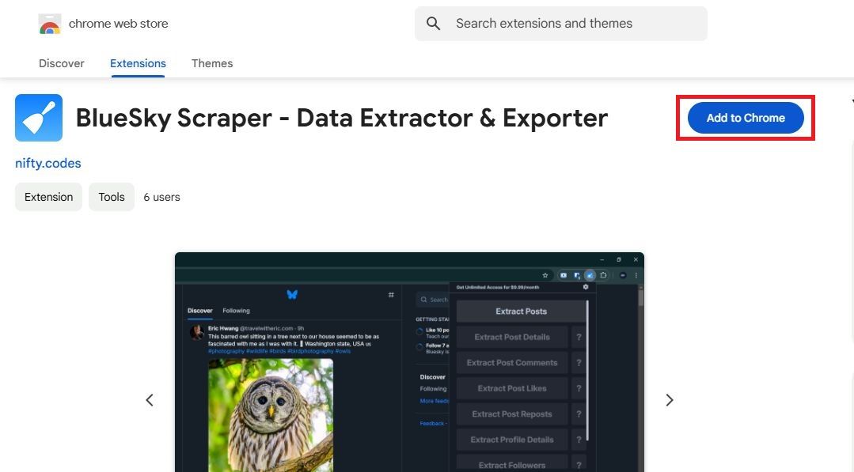
Task: Open the three-dot browser menu in the screenshot
Action: point(636,275)
